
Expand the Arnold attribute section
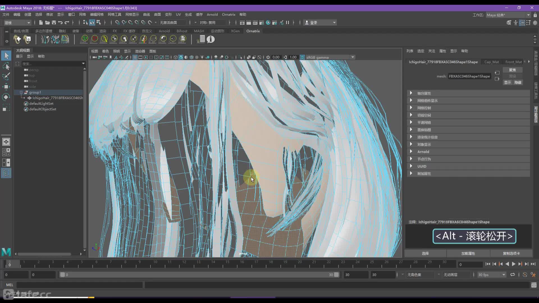pyautogui.click(x=468, y=151)
